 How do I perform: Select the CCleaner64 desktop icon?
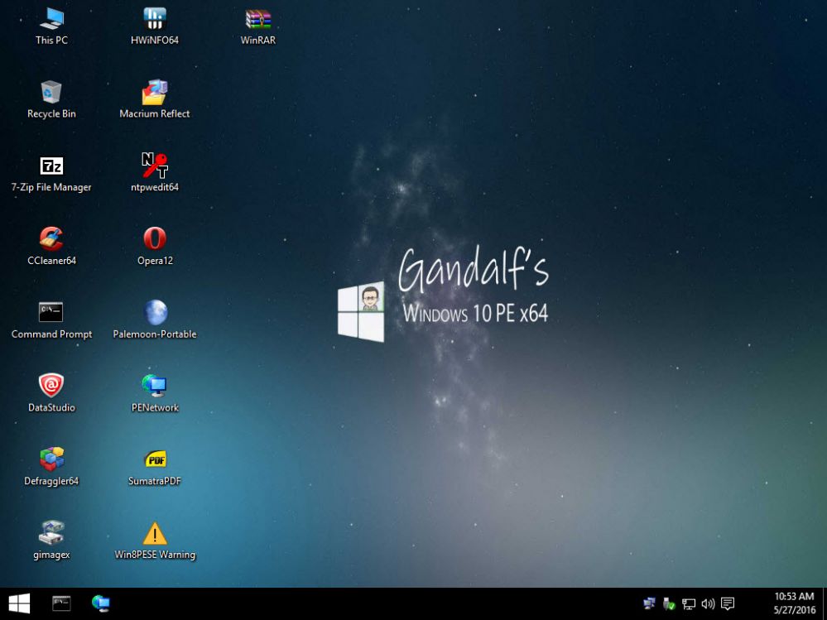point(51,246)
